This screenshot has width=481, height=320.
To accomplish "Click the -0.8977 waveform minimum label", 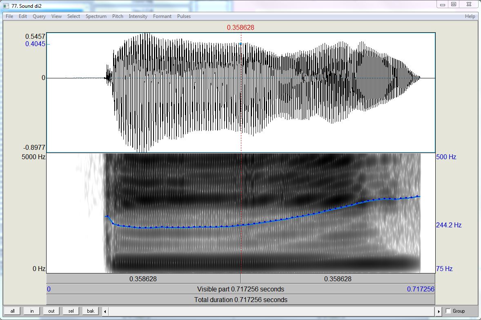I will pos(34,147).
